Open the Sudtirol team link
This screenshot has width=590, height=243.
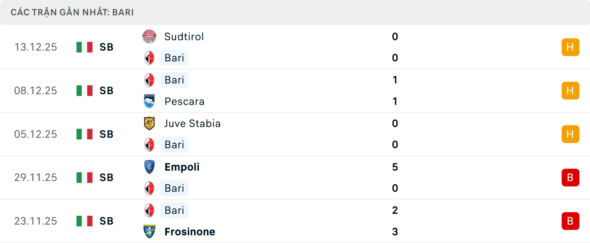click(184, 37)
